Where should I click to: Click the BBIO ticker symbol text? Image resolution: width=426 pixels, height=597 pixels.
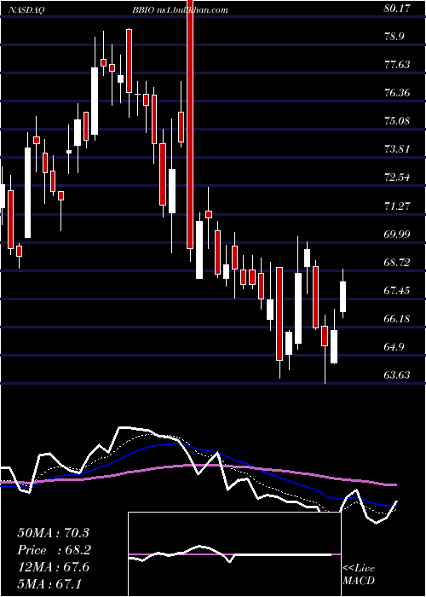142,10
